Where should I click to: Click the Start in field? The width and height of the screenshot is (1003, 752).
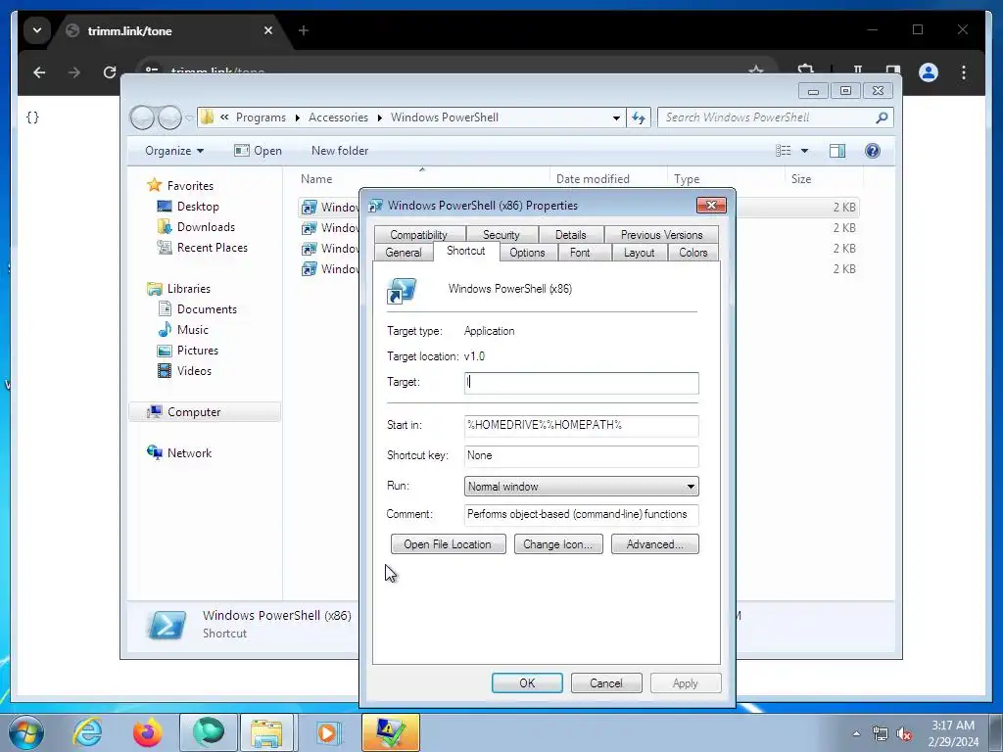(582, 425)
